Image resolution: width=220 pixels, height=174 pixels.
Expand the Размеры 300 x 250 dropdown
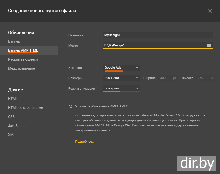coord(121,78)
